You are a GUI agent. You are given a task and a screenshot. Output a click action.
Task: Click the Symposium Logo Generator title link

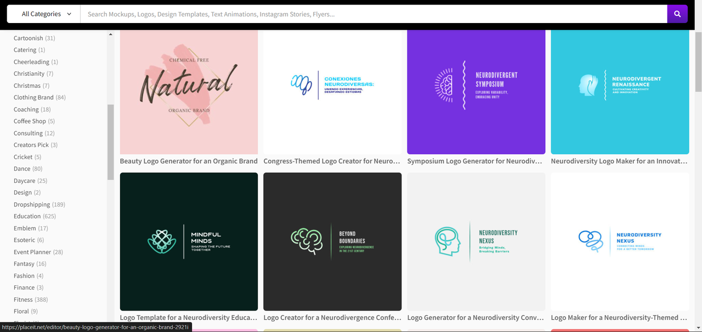tap(475, 161)
